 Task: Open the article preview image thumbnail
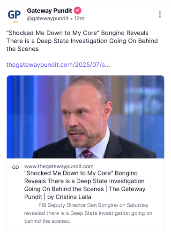tap(85, 117)
